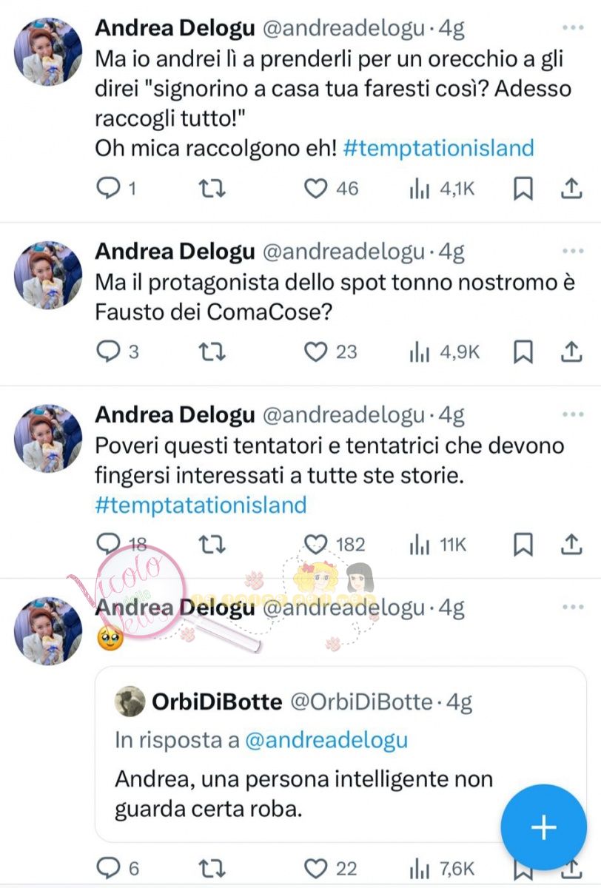Screen dimensions: 601x888
Task: Open the #temptationisland hashtag link
Action: [439, 148]
